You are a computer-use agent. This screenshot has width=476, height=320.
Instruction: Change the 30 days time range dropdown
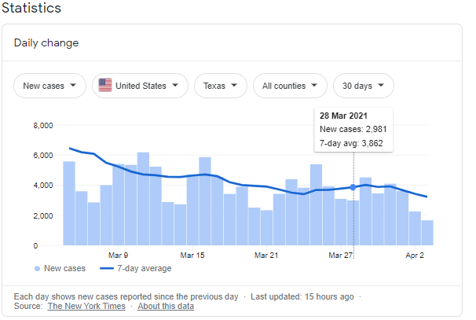(364, 86)
